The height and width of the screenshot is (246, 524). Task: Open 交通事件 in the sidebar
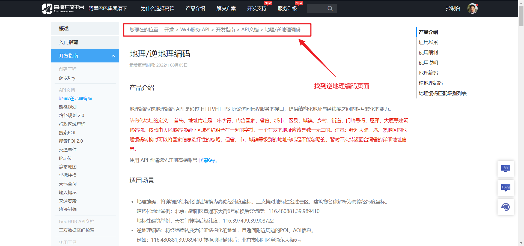(68, 149)
